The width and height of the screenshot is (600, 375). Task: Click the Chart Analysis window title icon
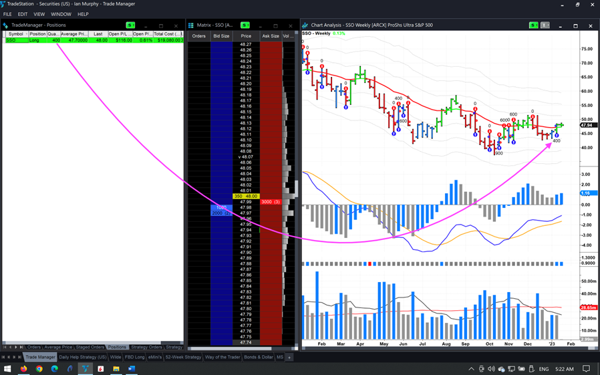point(305,25)
